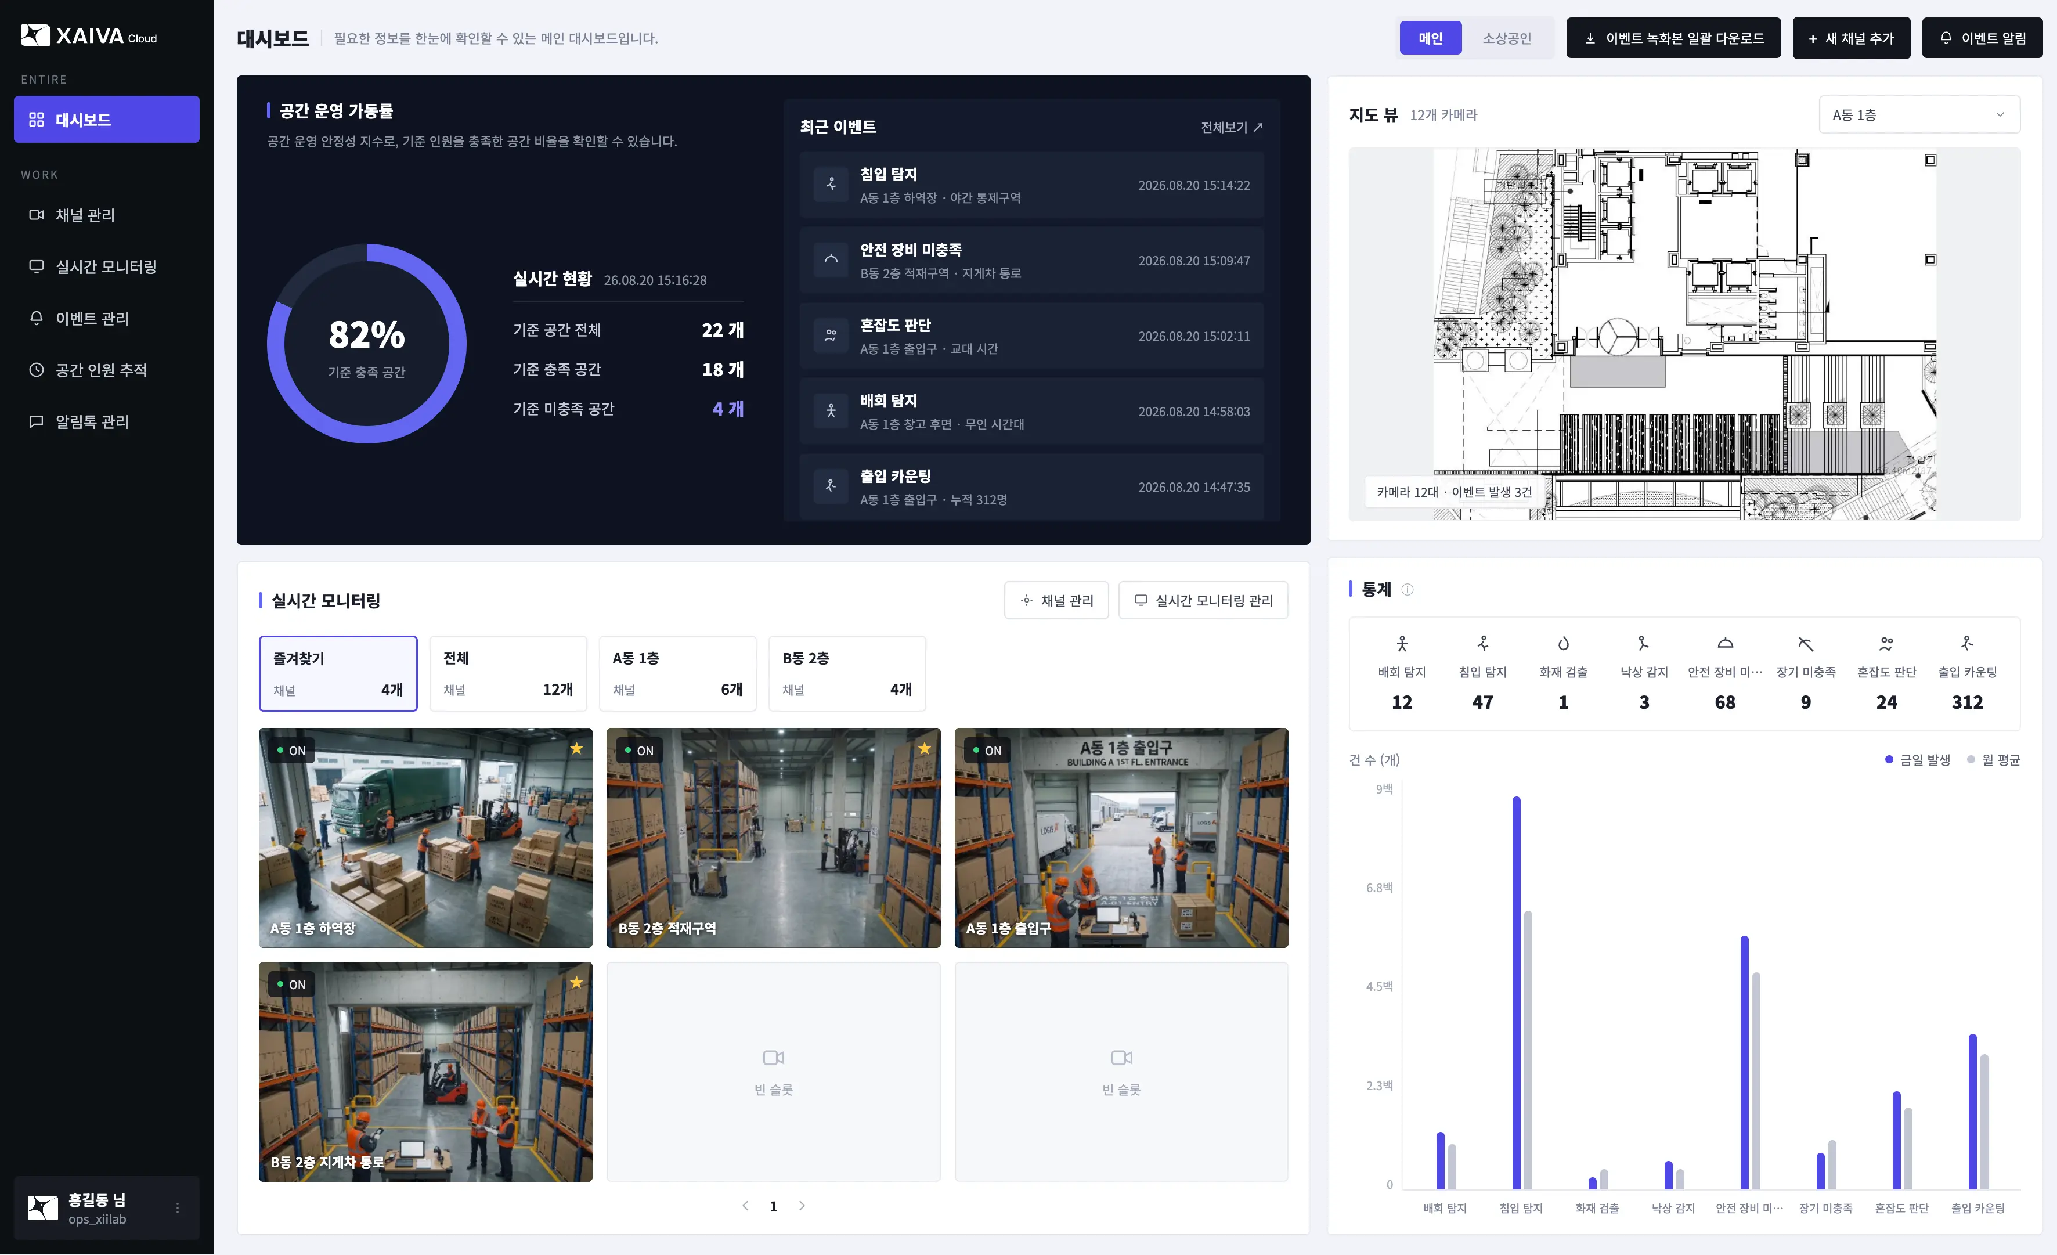Toggle favorite star on B동 2층 적재구역
Viewport: 2057px width, 1255px height.
[924, 749]
